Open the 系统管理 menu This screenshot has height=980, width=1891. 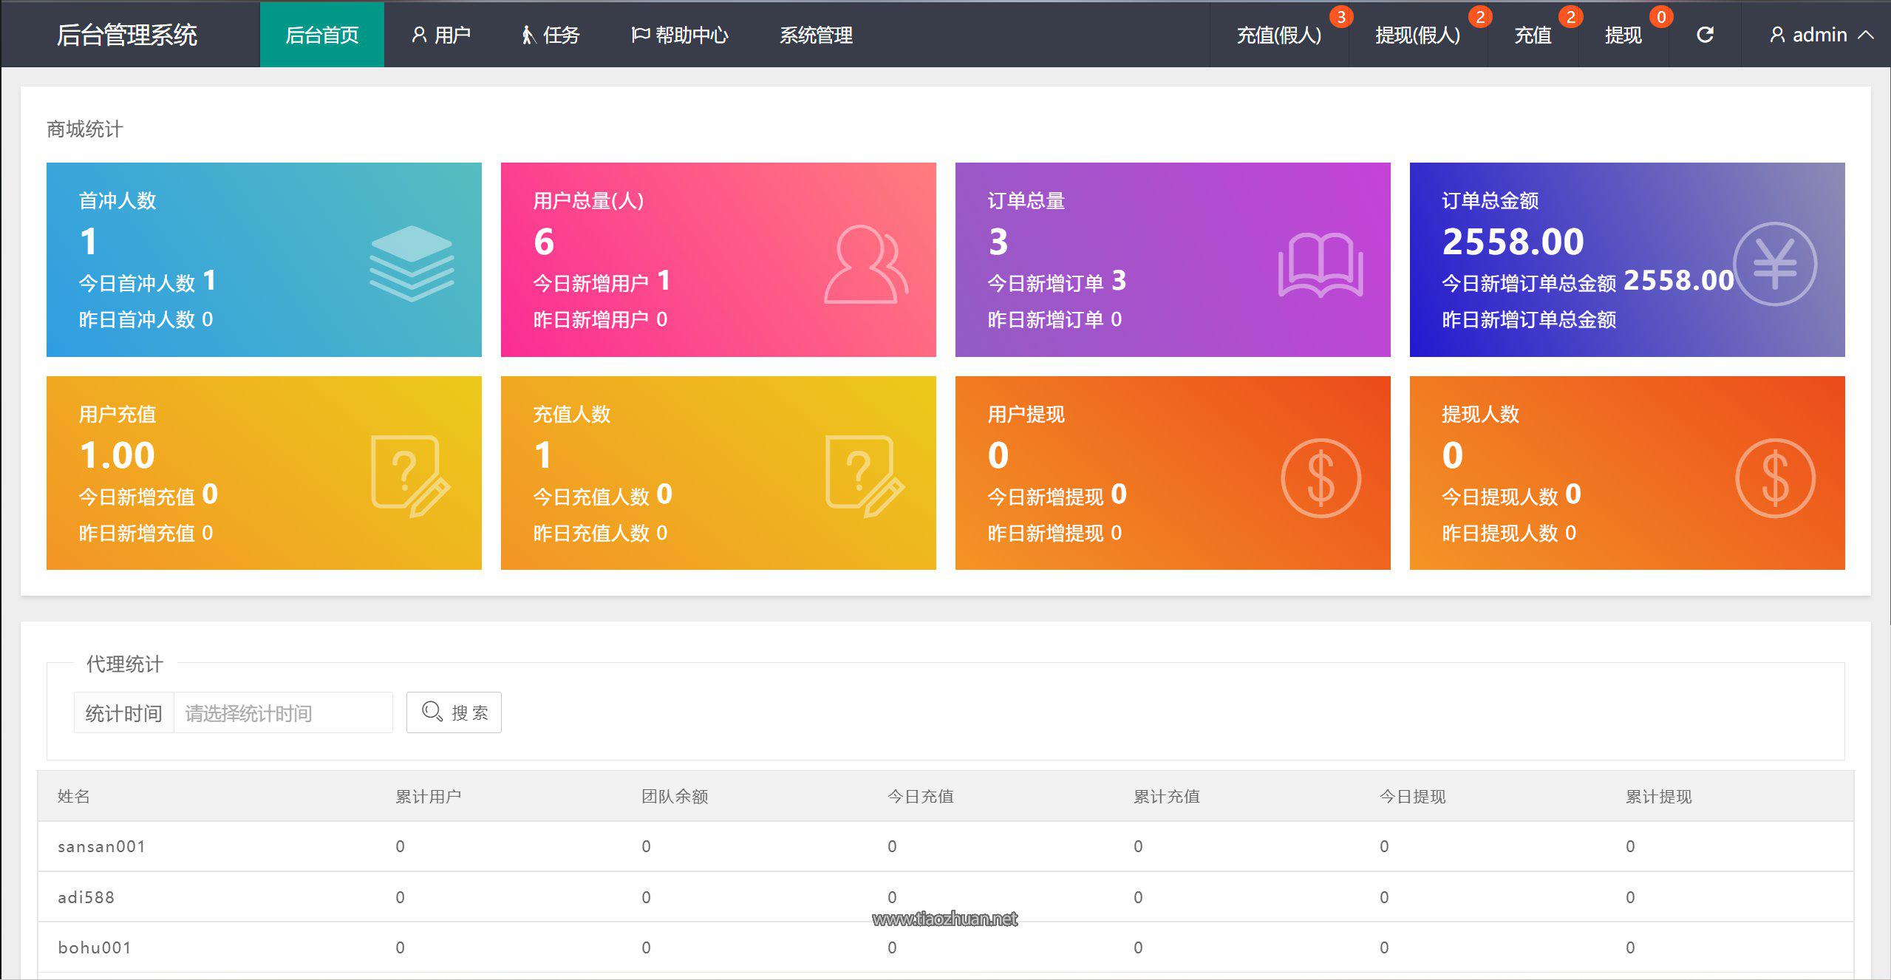click(x=816, y=35)
